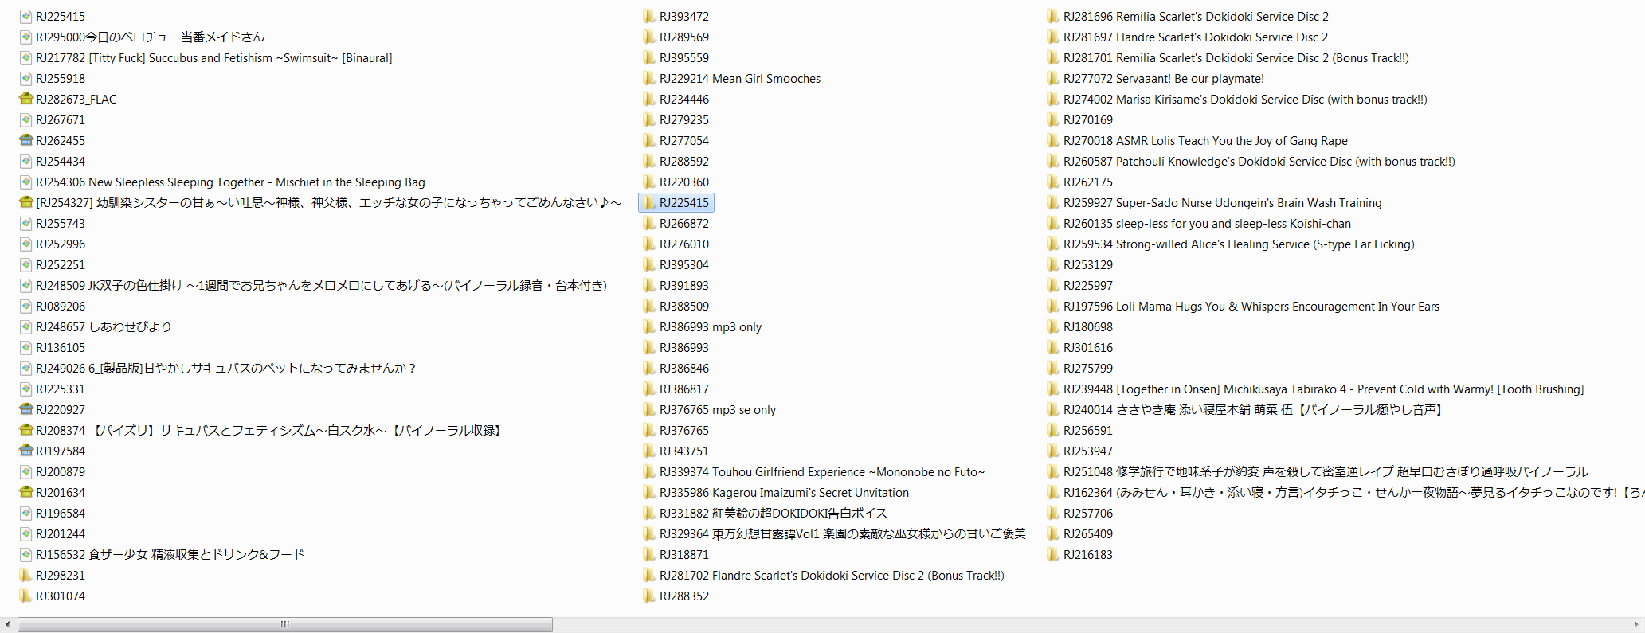Click the folder icon next to RJ393472
Image resolution: width=1645 pixels, height=633 pixels.
(x=649, y=17)
